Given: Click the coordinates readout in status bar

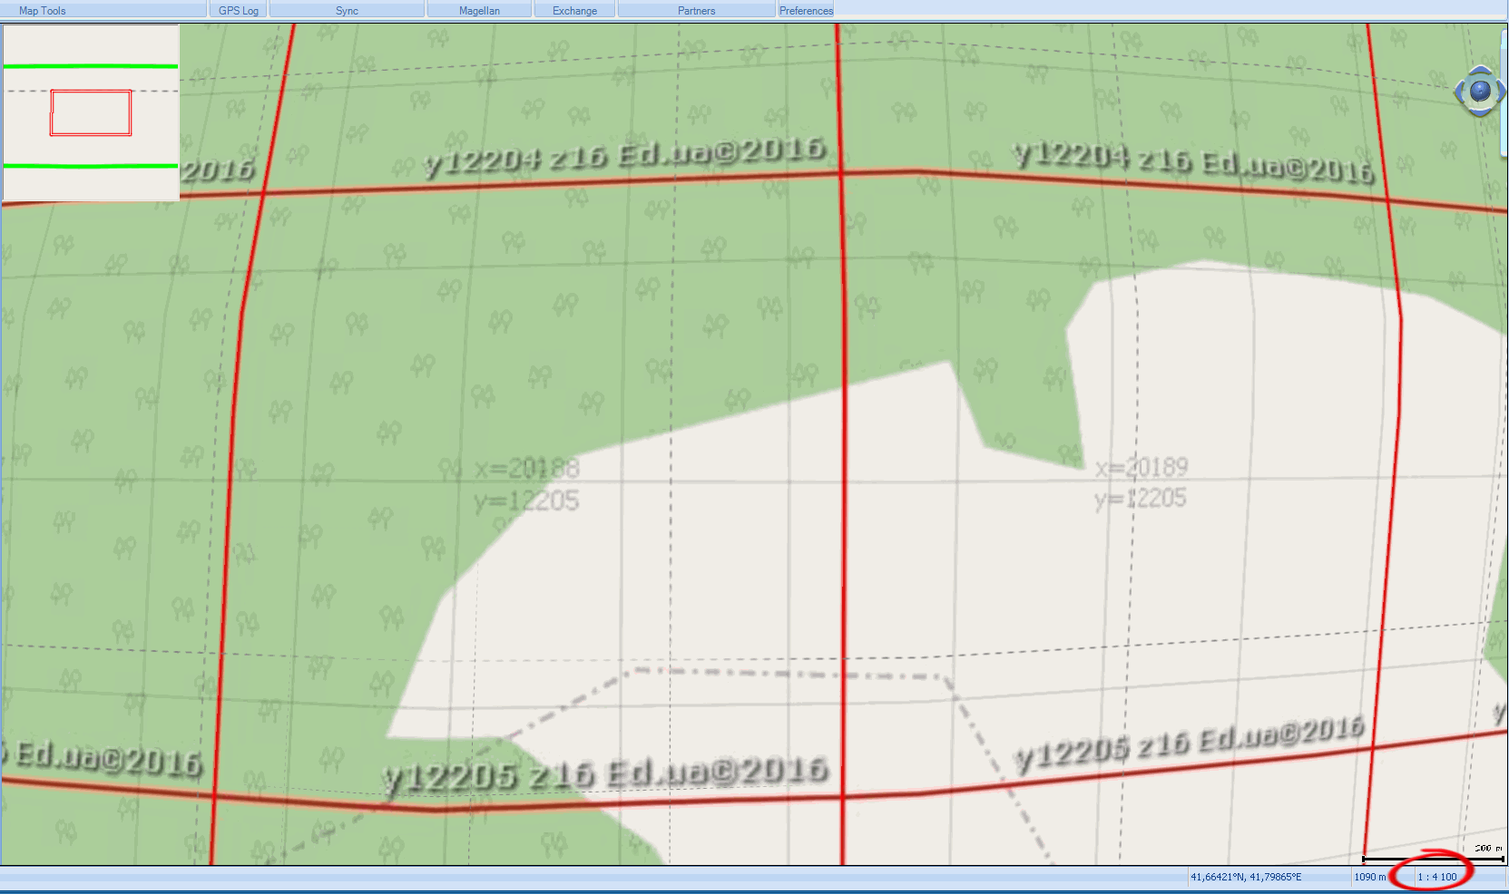Looking at the screenshot, I should click(1246, 877).
